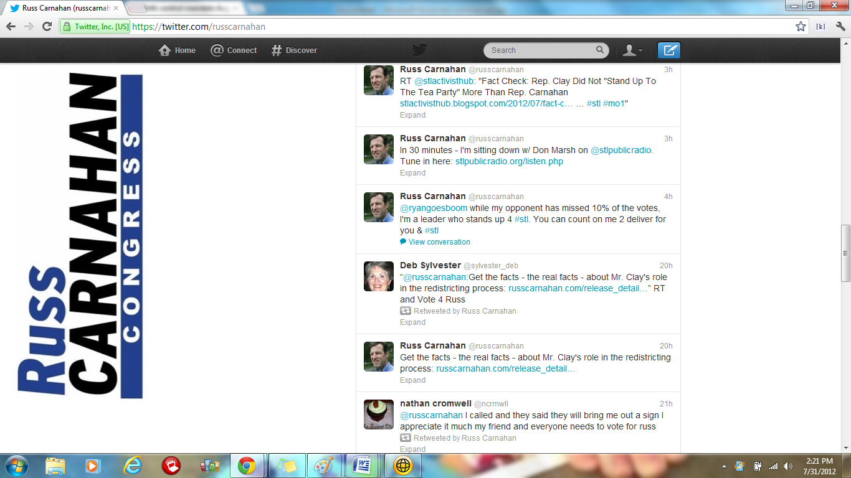
Task: Click retweet icon under nathan cromwell tweet
Action: click(406, 438)
